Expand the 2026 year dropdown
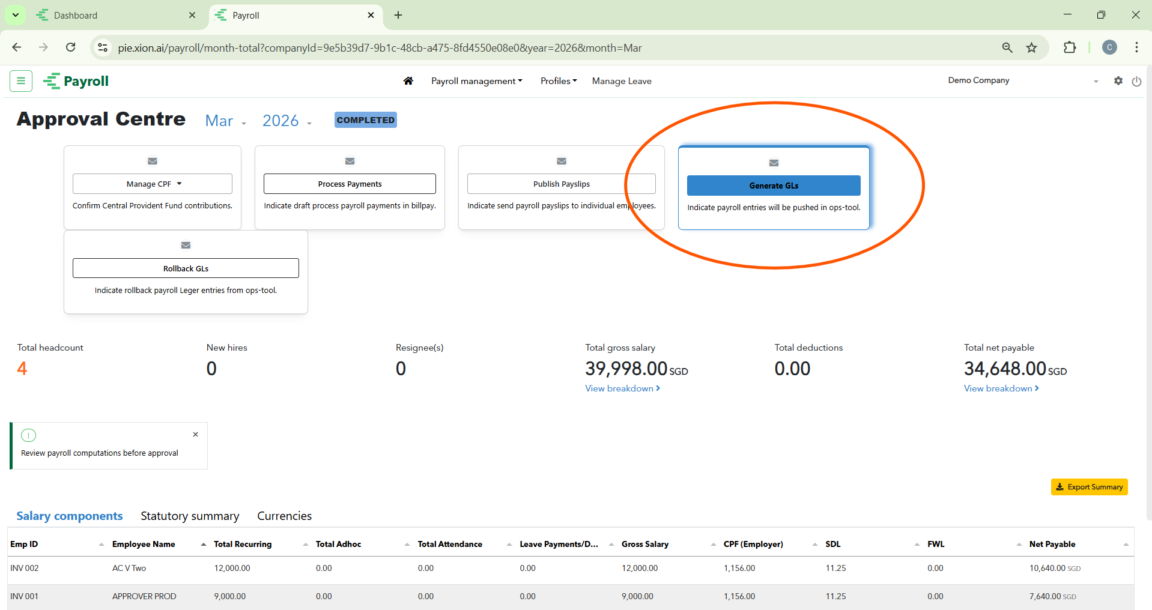 tap(287, 121)
